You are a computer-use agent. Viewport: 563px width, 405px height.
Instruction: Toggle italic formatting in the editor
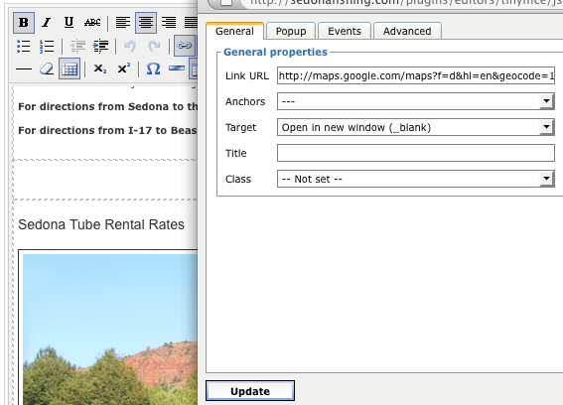click(46, 23)
